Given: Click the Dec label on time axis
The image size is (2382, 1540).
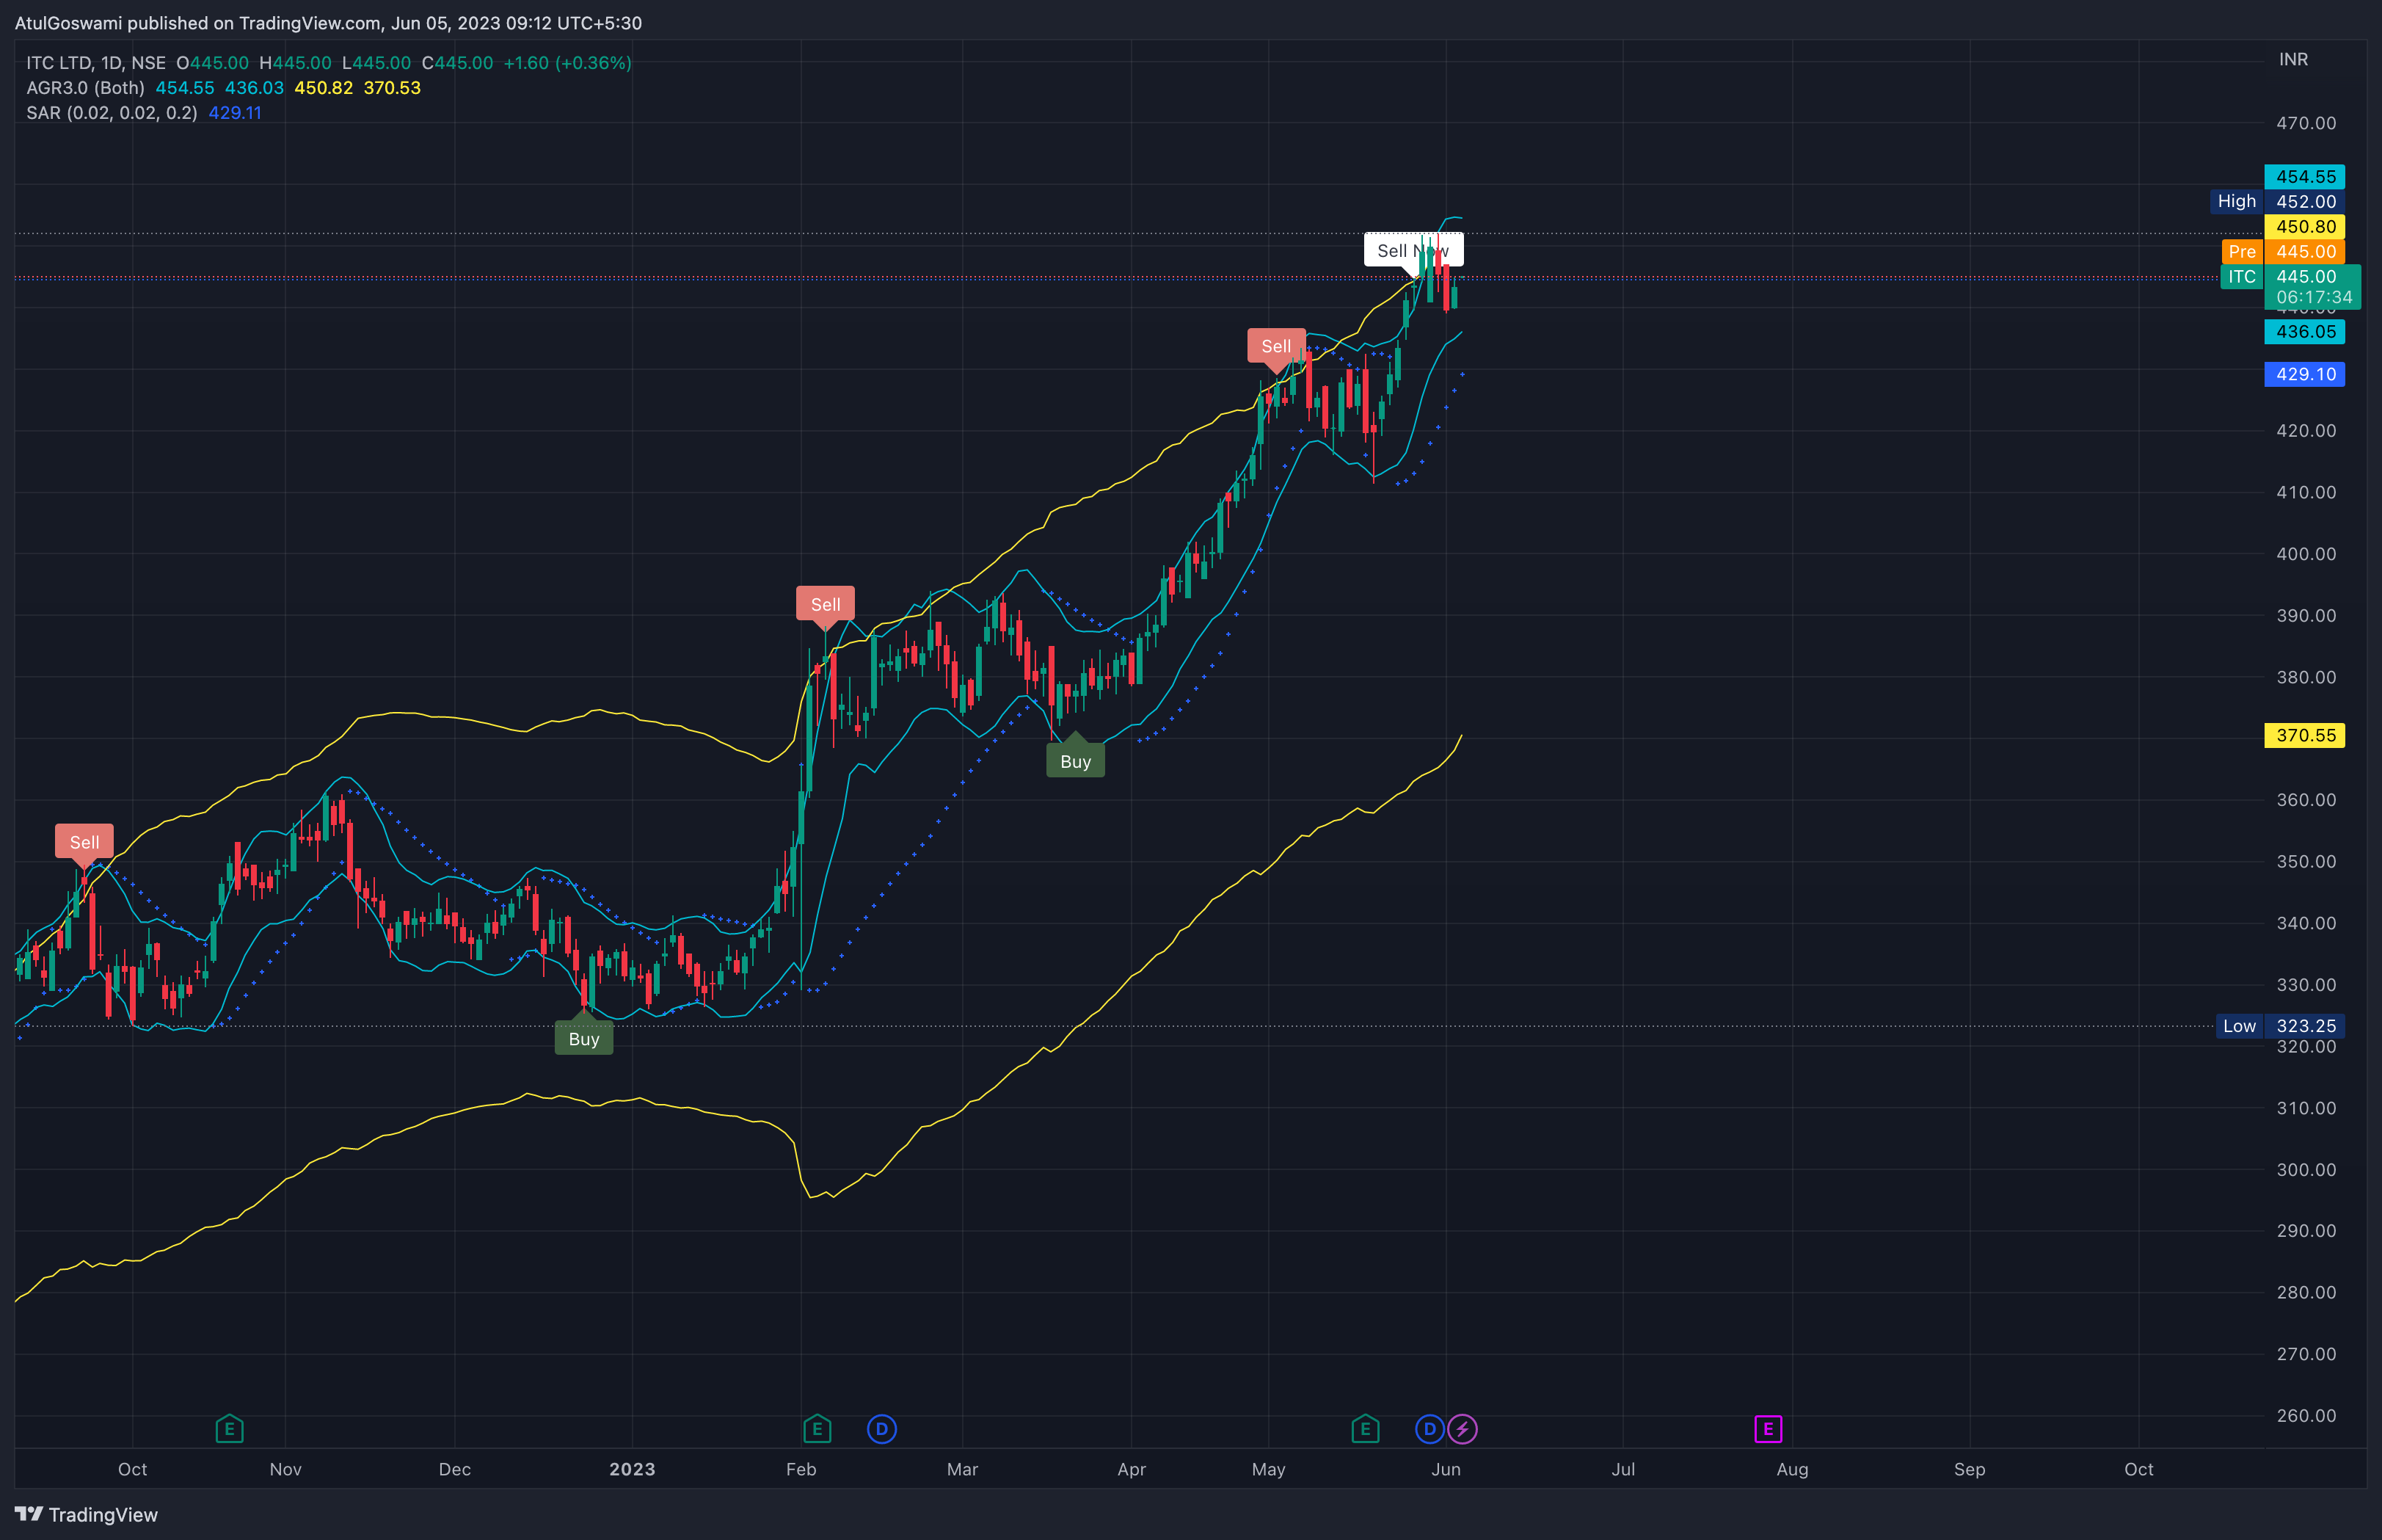Looking at the screenshot, I should [x=454, y=1469].
